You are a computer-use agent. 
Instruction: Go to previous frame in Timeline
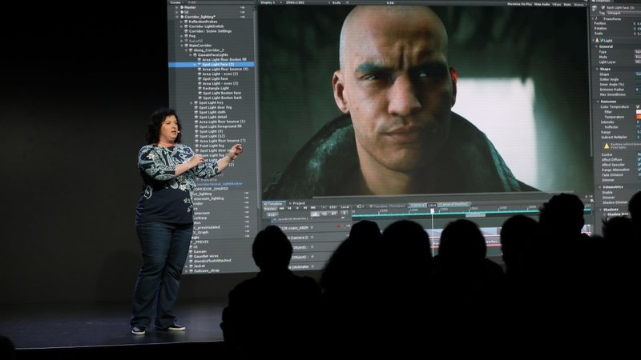(289, 208)
